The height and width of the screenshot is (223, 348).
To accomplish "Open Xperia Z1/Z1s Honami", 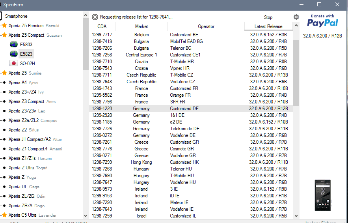I will point(30,158).
